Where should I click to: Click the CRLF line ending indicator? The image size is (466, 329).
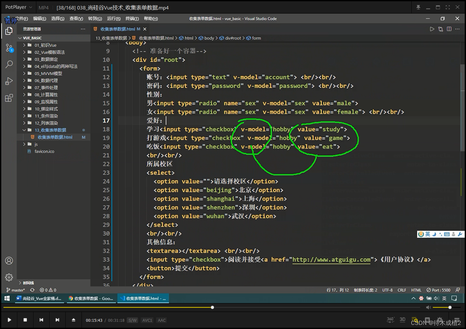(402, 290)
